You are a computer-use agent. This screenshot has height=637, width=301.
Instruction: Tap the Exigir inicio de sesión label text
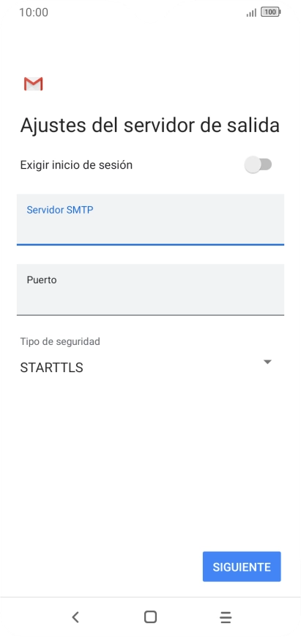click(76, 165)
